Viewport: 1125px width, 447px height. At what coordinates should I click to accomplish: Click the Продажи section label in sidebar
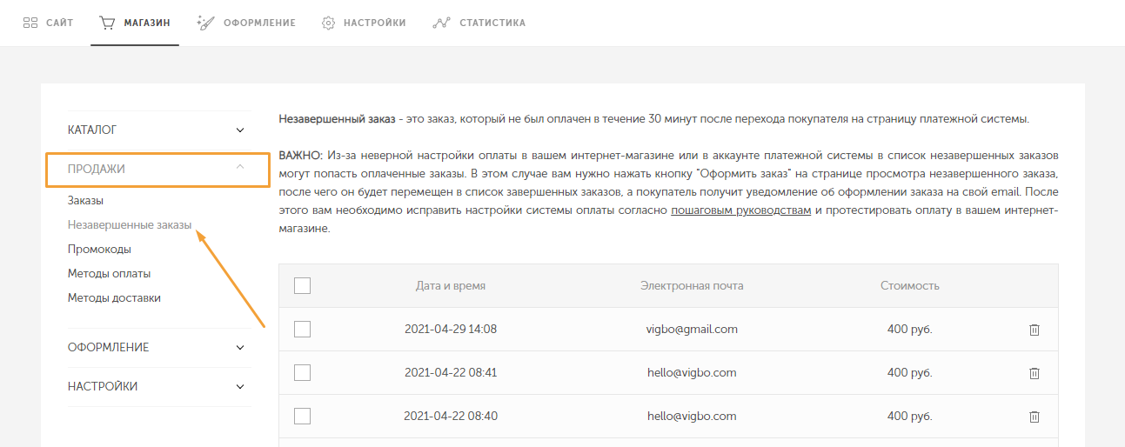(x=97, y=169)
